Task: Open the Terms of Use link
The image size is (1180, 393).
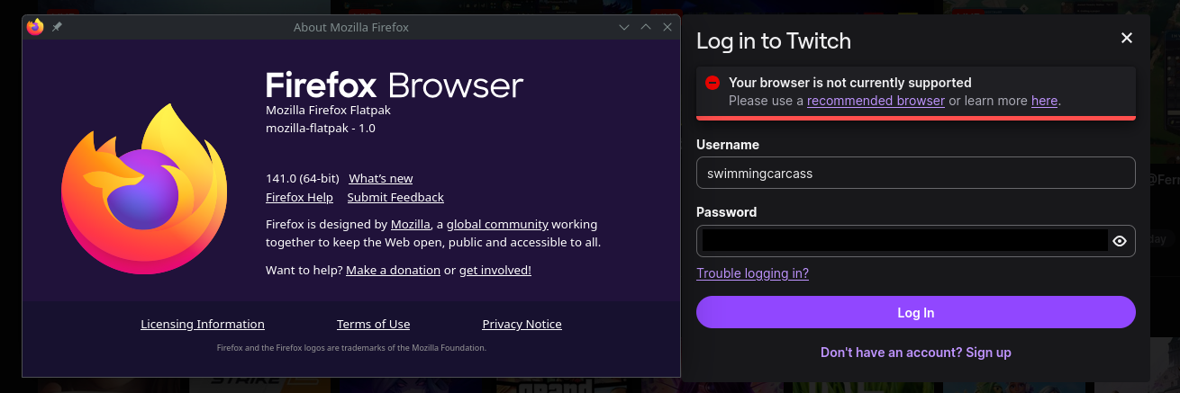Action: tap(373, 324)
